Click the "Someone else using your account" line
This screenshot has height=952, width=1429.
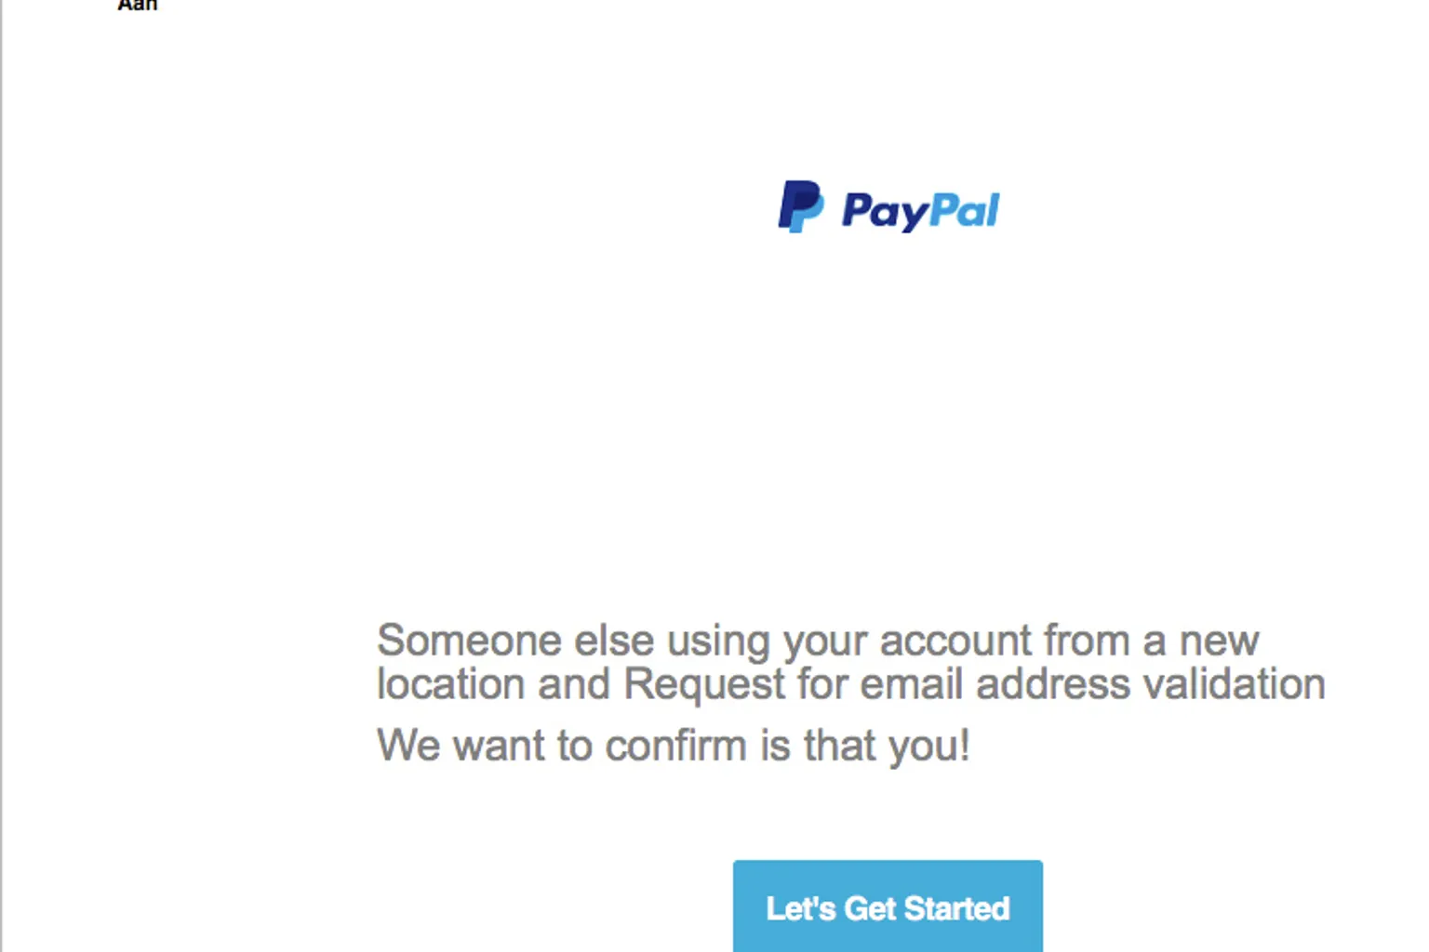818,641
